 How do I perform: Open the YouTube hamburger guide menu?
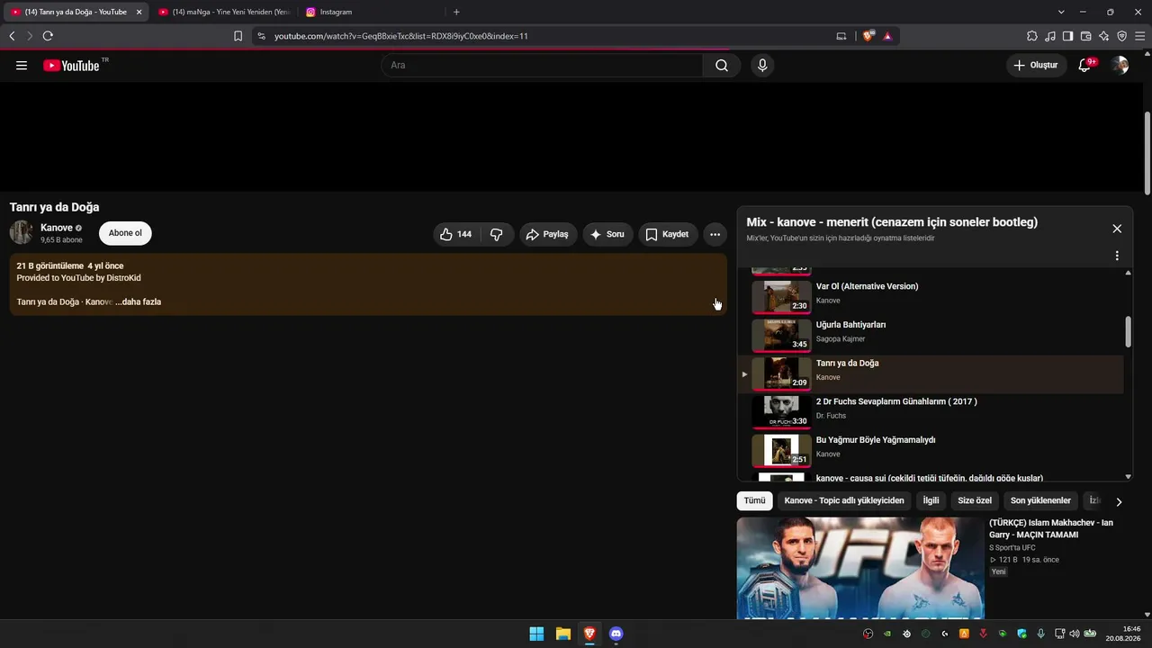pos(22,65)
